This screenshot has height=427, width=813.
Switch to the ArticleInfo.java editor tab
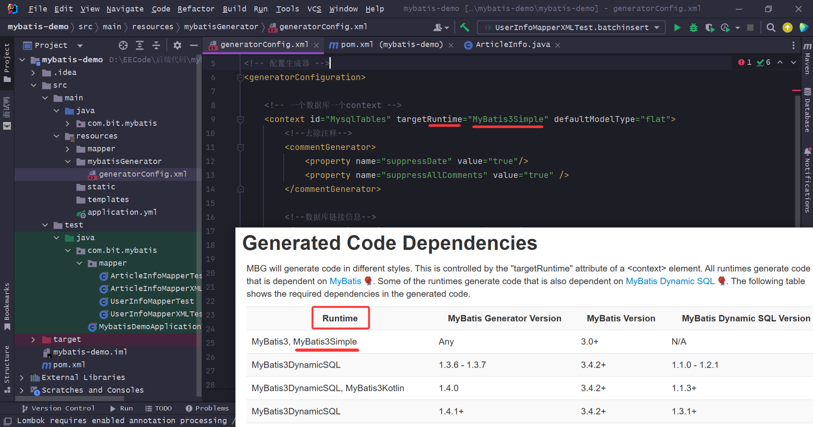[513, 45]
